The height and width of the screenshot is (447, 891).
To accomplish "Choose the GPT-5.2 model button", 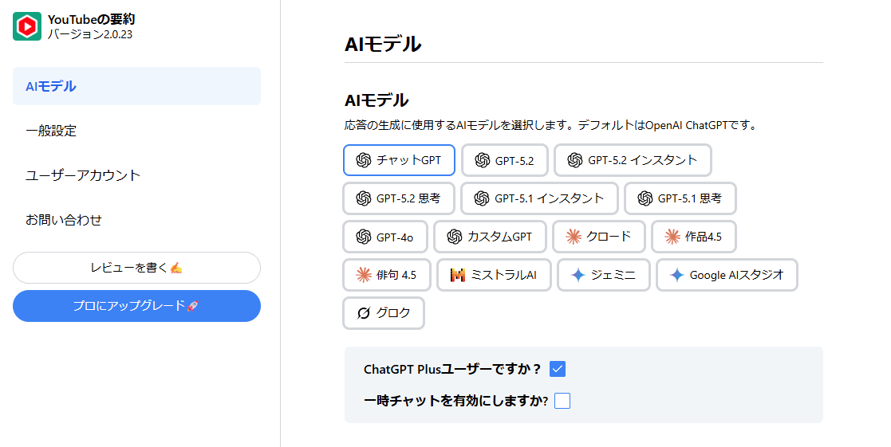I will [504, 160].
